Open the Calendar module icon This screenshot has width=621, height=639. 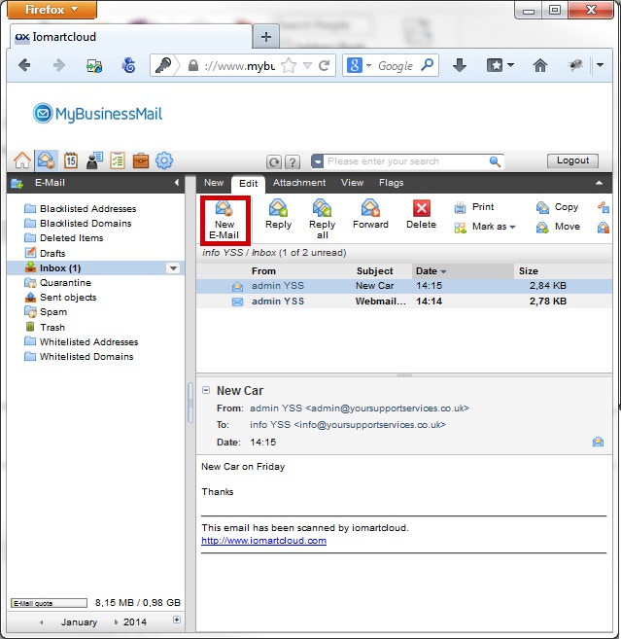[x=70, y=160]
